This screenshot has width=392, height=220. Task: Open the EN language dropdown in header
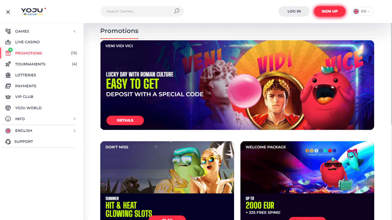[363, 11]
